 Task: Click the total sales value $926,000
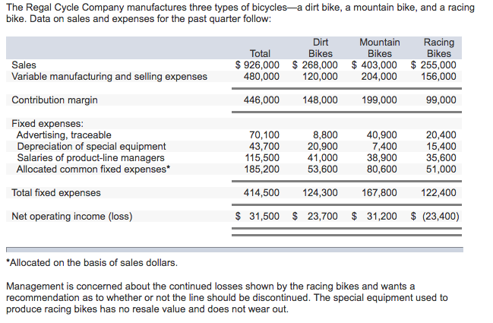pyautogui.click(x=256, y=65)
